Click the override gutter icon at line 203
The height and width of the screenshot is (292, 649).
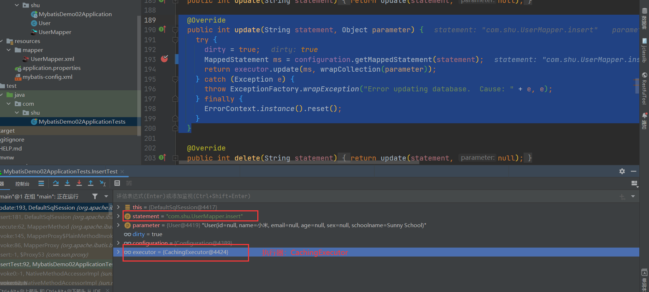pos(162,158)
